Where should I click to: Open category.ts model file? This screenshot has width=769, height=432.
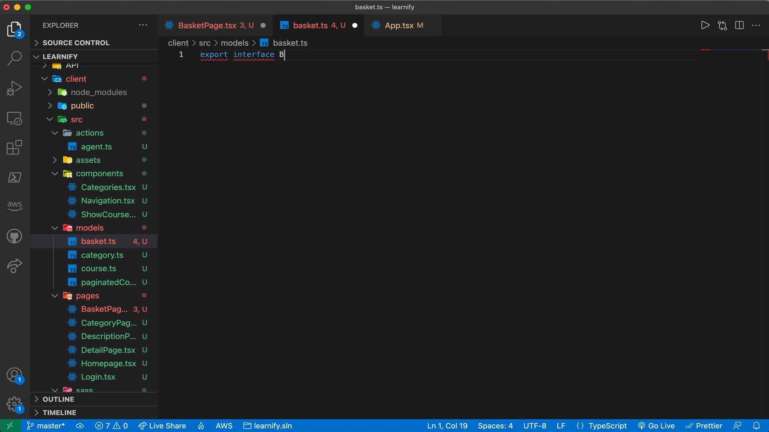click(x=102, y=255)
